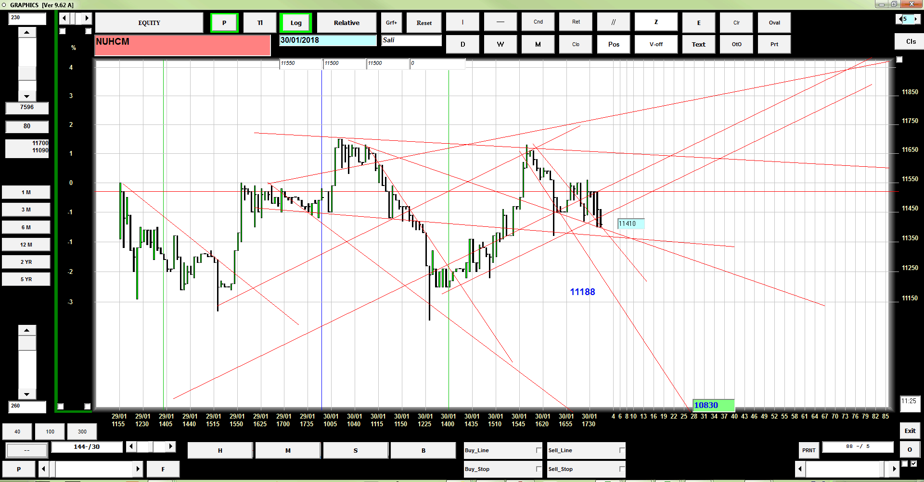Click the 80 value button
924x482 pixels.
27,126
